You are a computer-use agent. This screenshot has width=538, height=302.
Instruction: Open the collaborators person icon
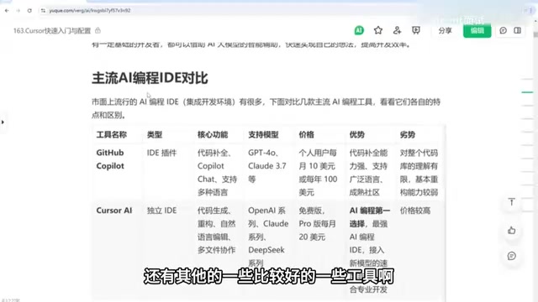coord(397,30)
